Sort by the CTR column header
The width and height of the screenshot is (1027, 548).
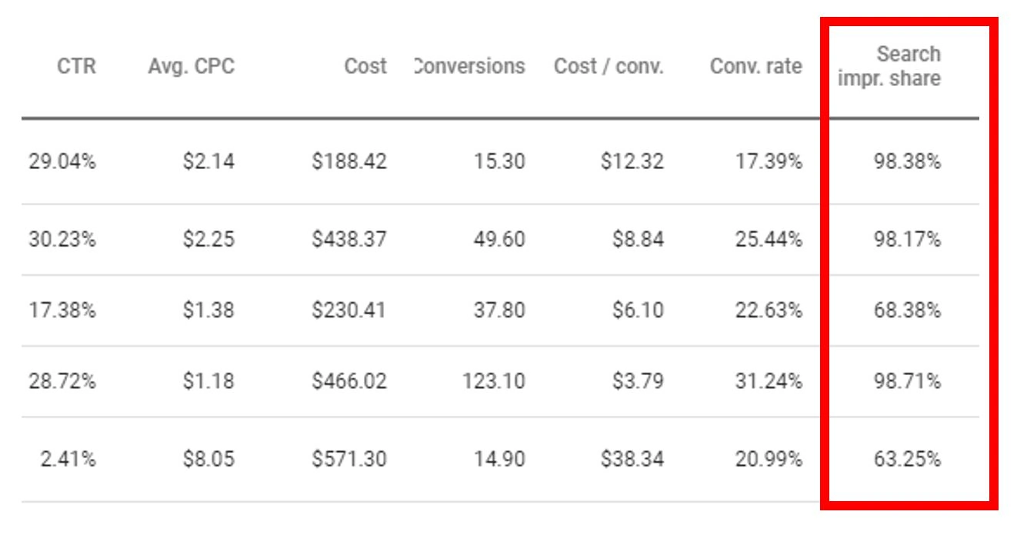pyautogui.click(x=76, y=66)
